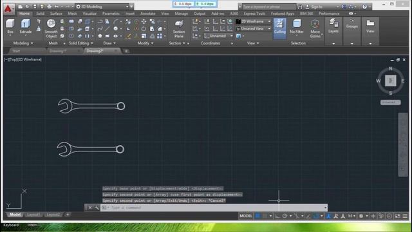412x232 pixels.
Task: Click the Open file icon in quick access toolbar
Action: point(27,6)
